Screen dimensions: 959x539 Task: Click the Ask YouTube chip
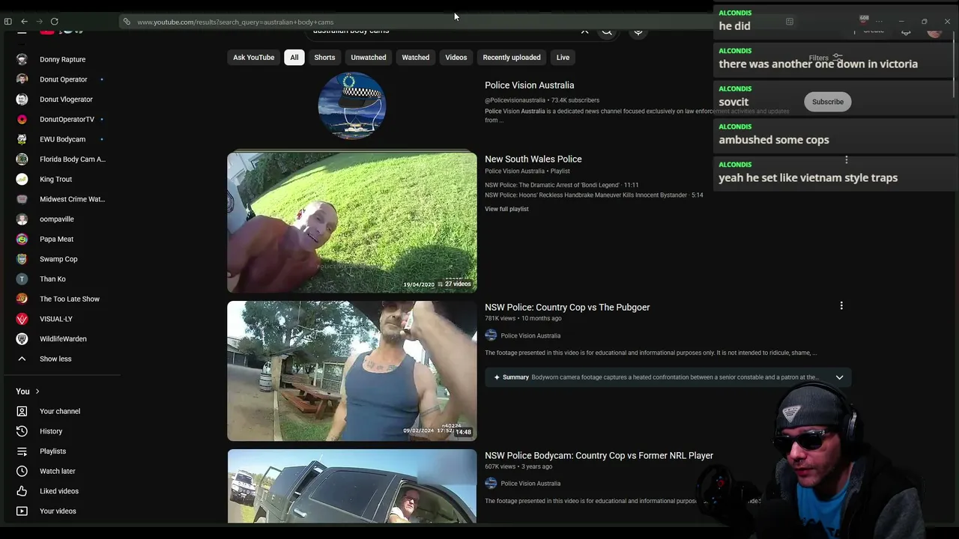pos(254,58)
